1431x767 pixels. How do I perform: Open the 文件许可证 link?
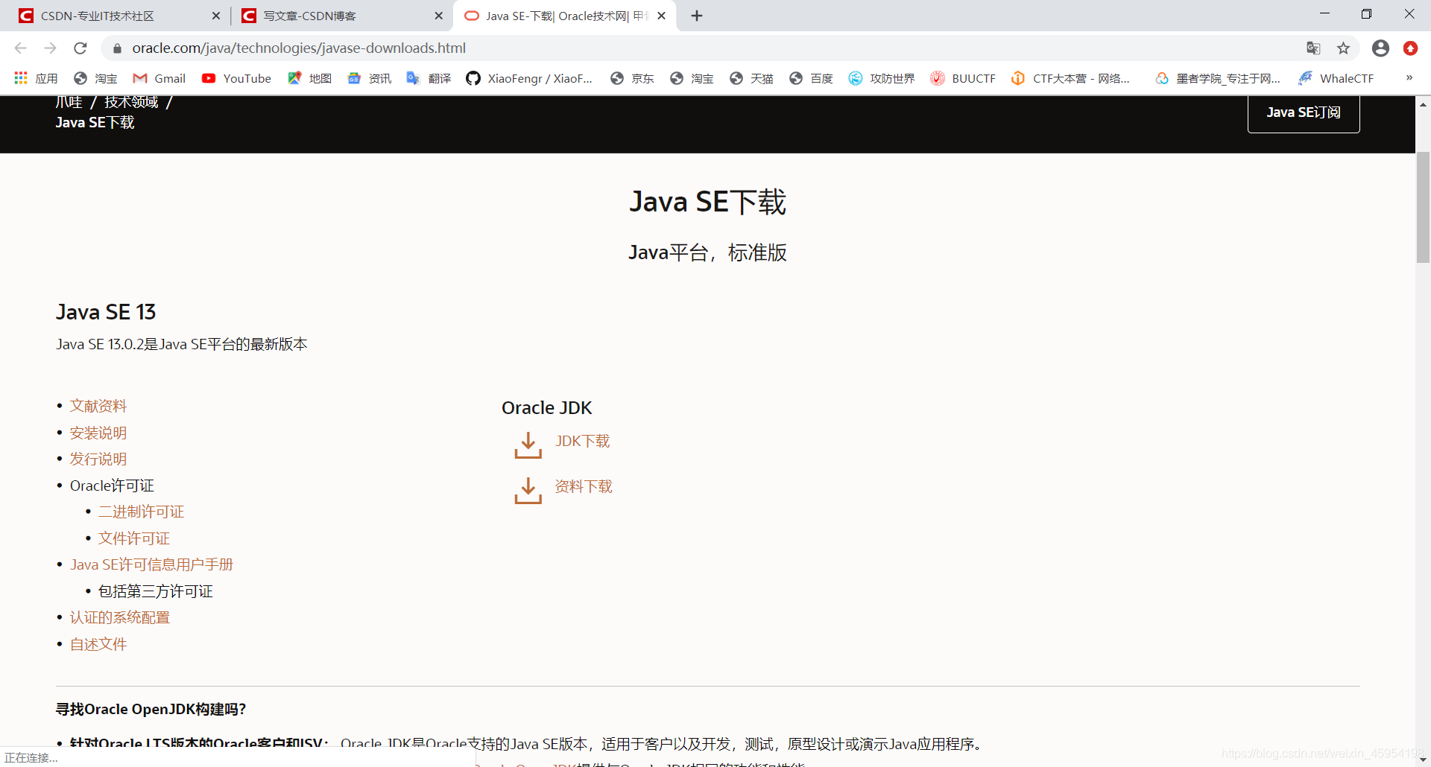pos(134,538)
